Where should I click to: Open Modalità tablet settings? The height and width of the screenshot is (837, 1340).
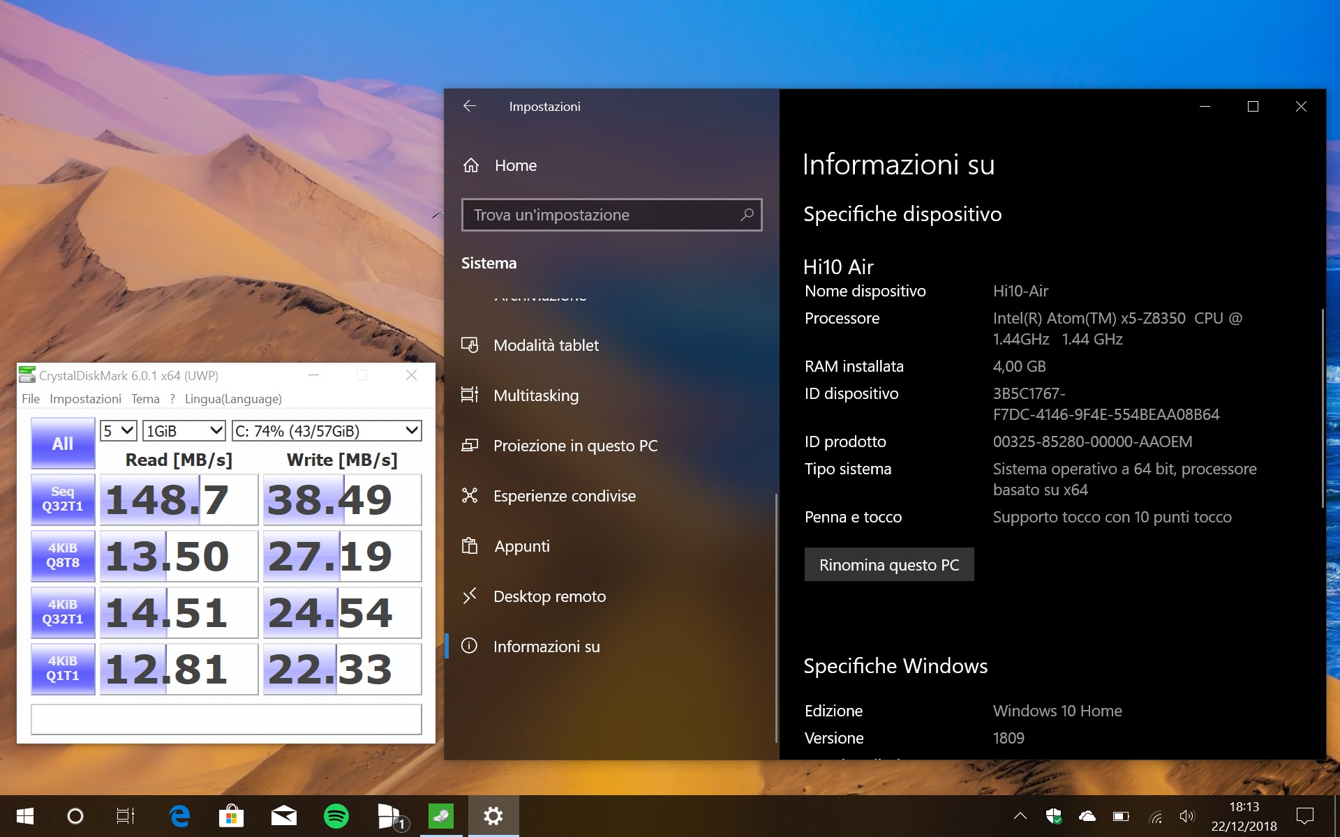point(546,345)
